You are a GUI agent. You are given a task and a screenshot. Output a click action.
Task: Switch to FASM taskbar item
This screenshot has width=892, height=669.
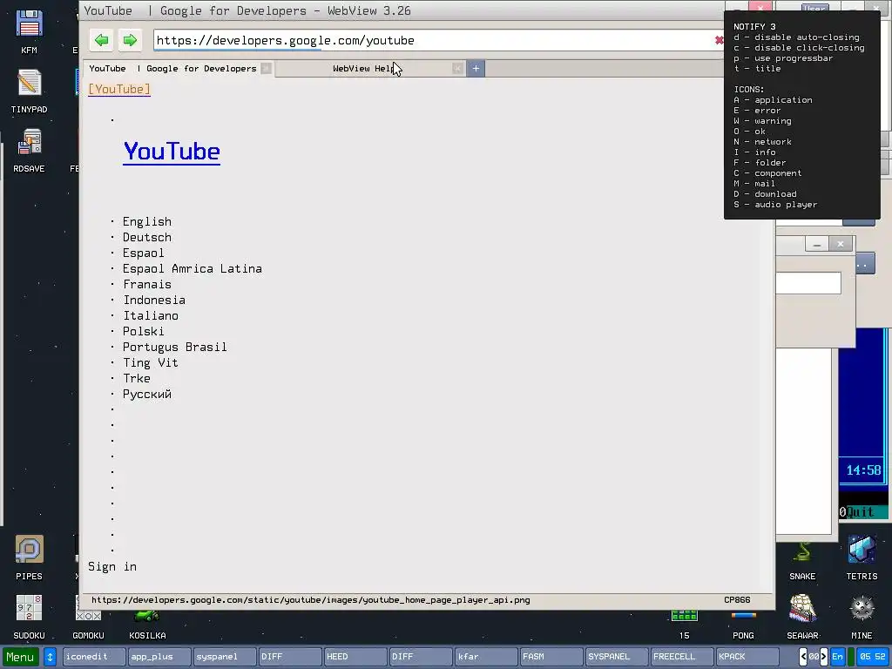(551, 657)
